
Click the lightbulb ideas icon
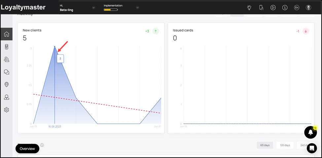(x=249, y=8)
